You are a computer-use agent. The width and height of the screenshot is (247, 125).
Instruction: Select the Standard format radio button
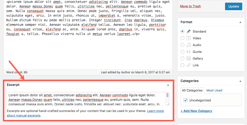183,31
